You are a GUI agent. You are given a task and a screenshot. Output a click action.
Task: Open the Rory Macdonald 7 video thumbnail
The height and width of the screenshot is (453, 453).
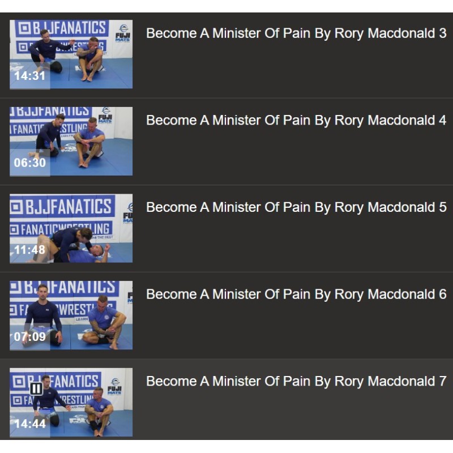coord(71,402)
